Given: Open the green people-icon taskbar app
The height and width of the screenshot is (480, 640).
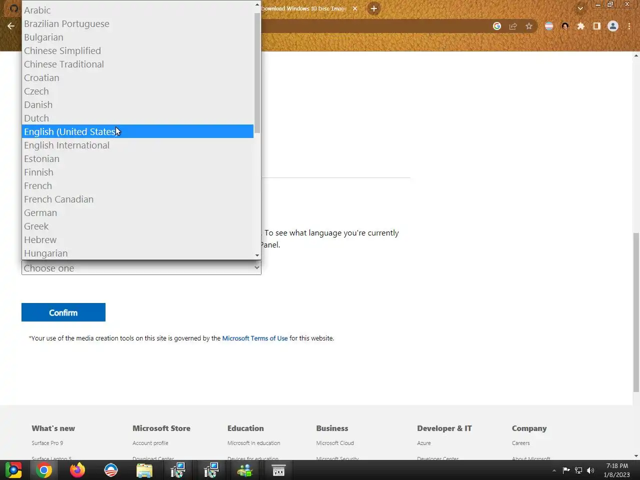Looking at the screenshot, I should tap(245, 470).
